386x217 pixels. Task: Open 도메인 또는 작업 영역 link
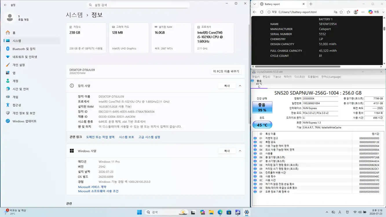pos(100,137)
